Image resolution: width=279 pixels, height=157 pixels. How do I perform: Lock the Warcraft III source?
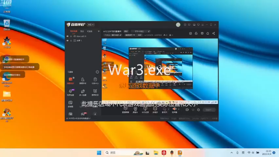(71, 36)
